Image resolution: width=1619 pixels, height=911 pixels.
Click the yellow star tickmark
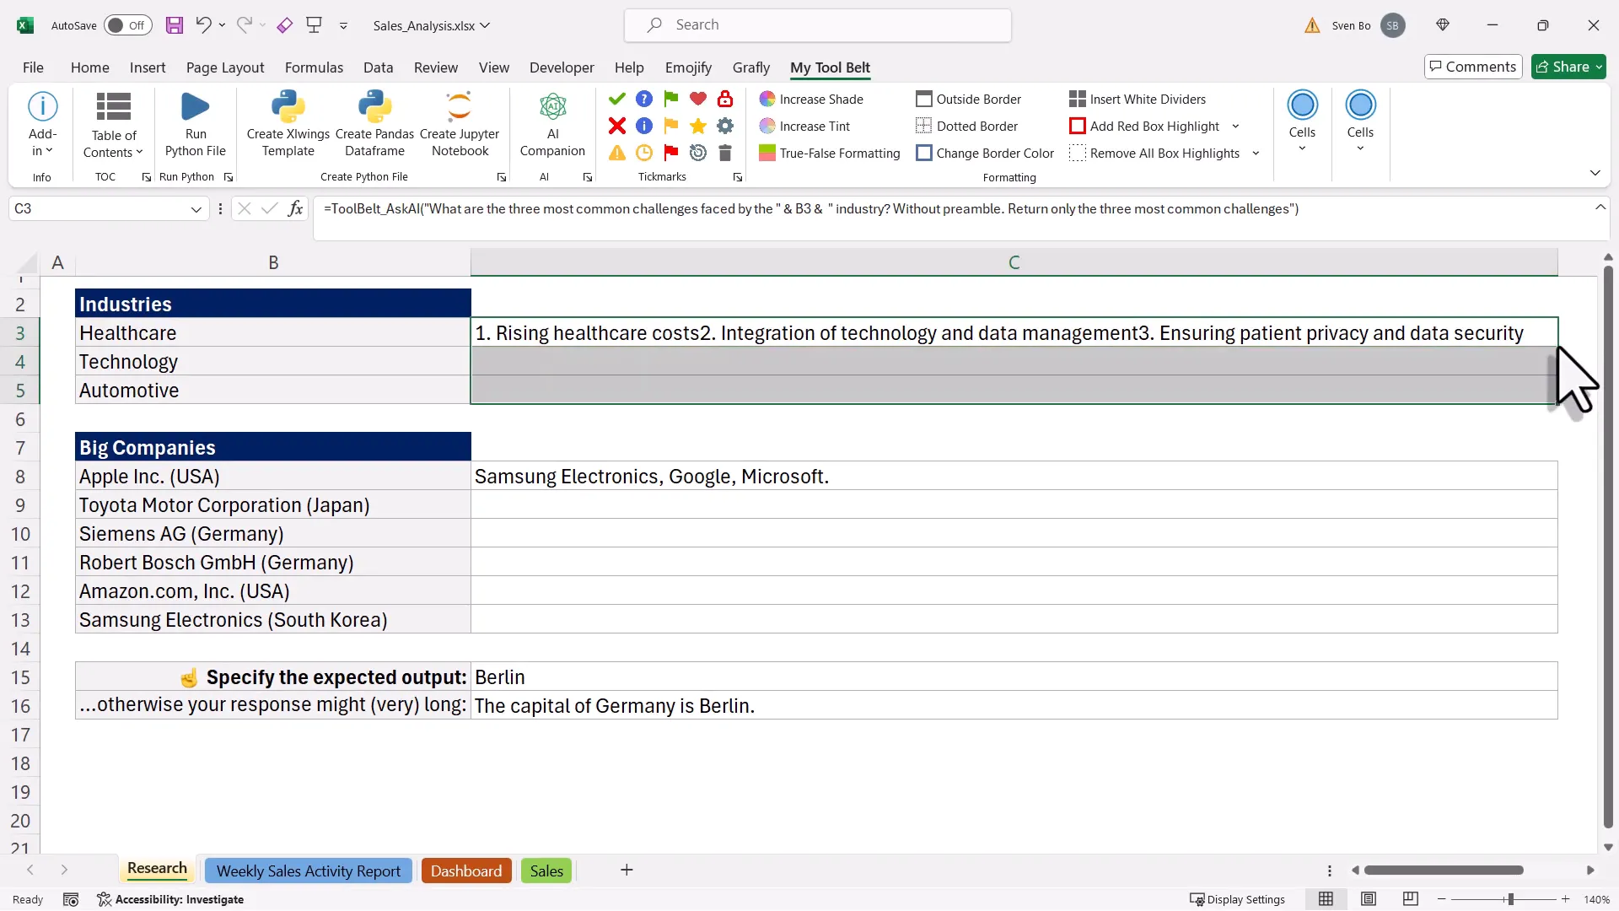click(697, 127)
